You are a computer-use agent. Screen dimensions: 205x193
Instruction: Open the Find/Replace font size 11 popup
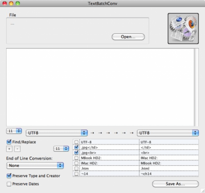61,148
